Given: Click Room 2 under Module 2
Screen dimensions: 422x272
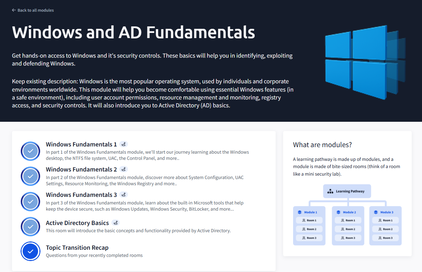Looking at the screenshot, I should (x=348, y=229).
